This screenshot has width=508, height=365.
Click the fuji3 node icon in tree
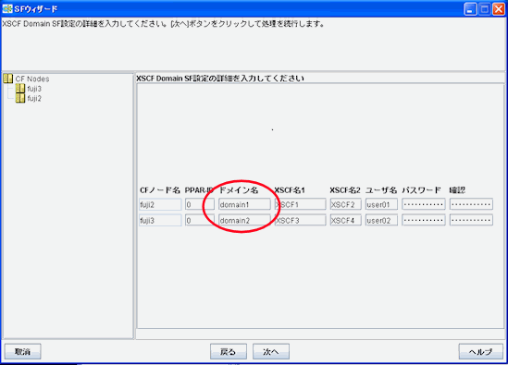(x=20, y=89)
